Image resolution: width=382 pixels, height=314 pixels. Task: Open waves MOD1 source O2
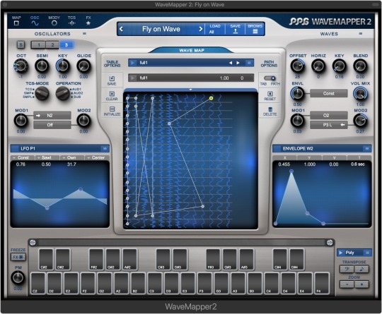(x=329, y=116)
